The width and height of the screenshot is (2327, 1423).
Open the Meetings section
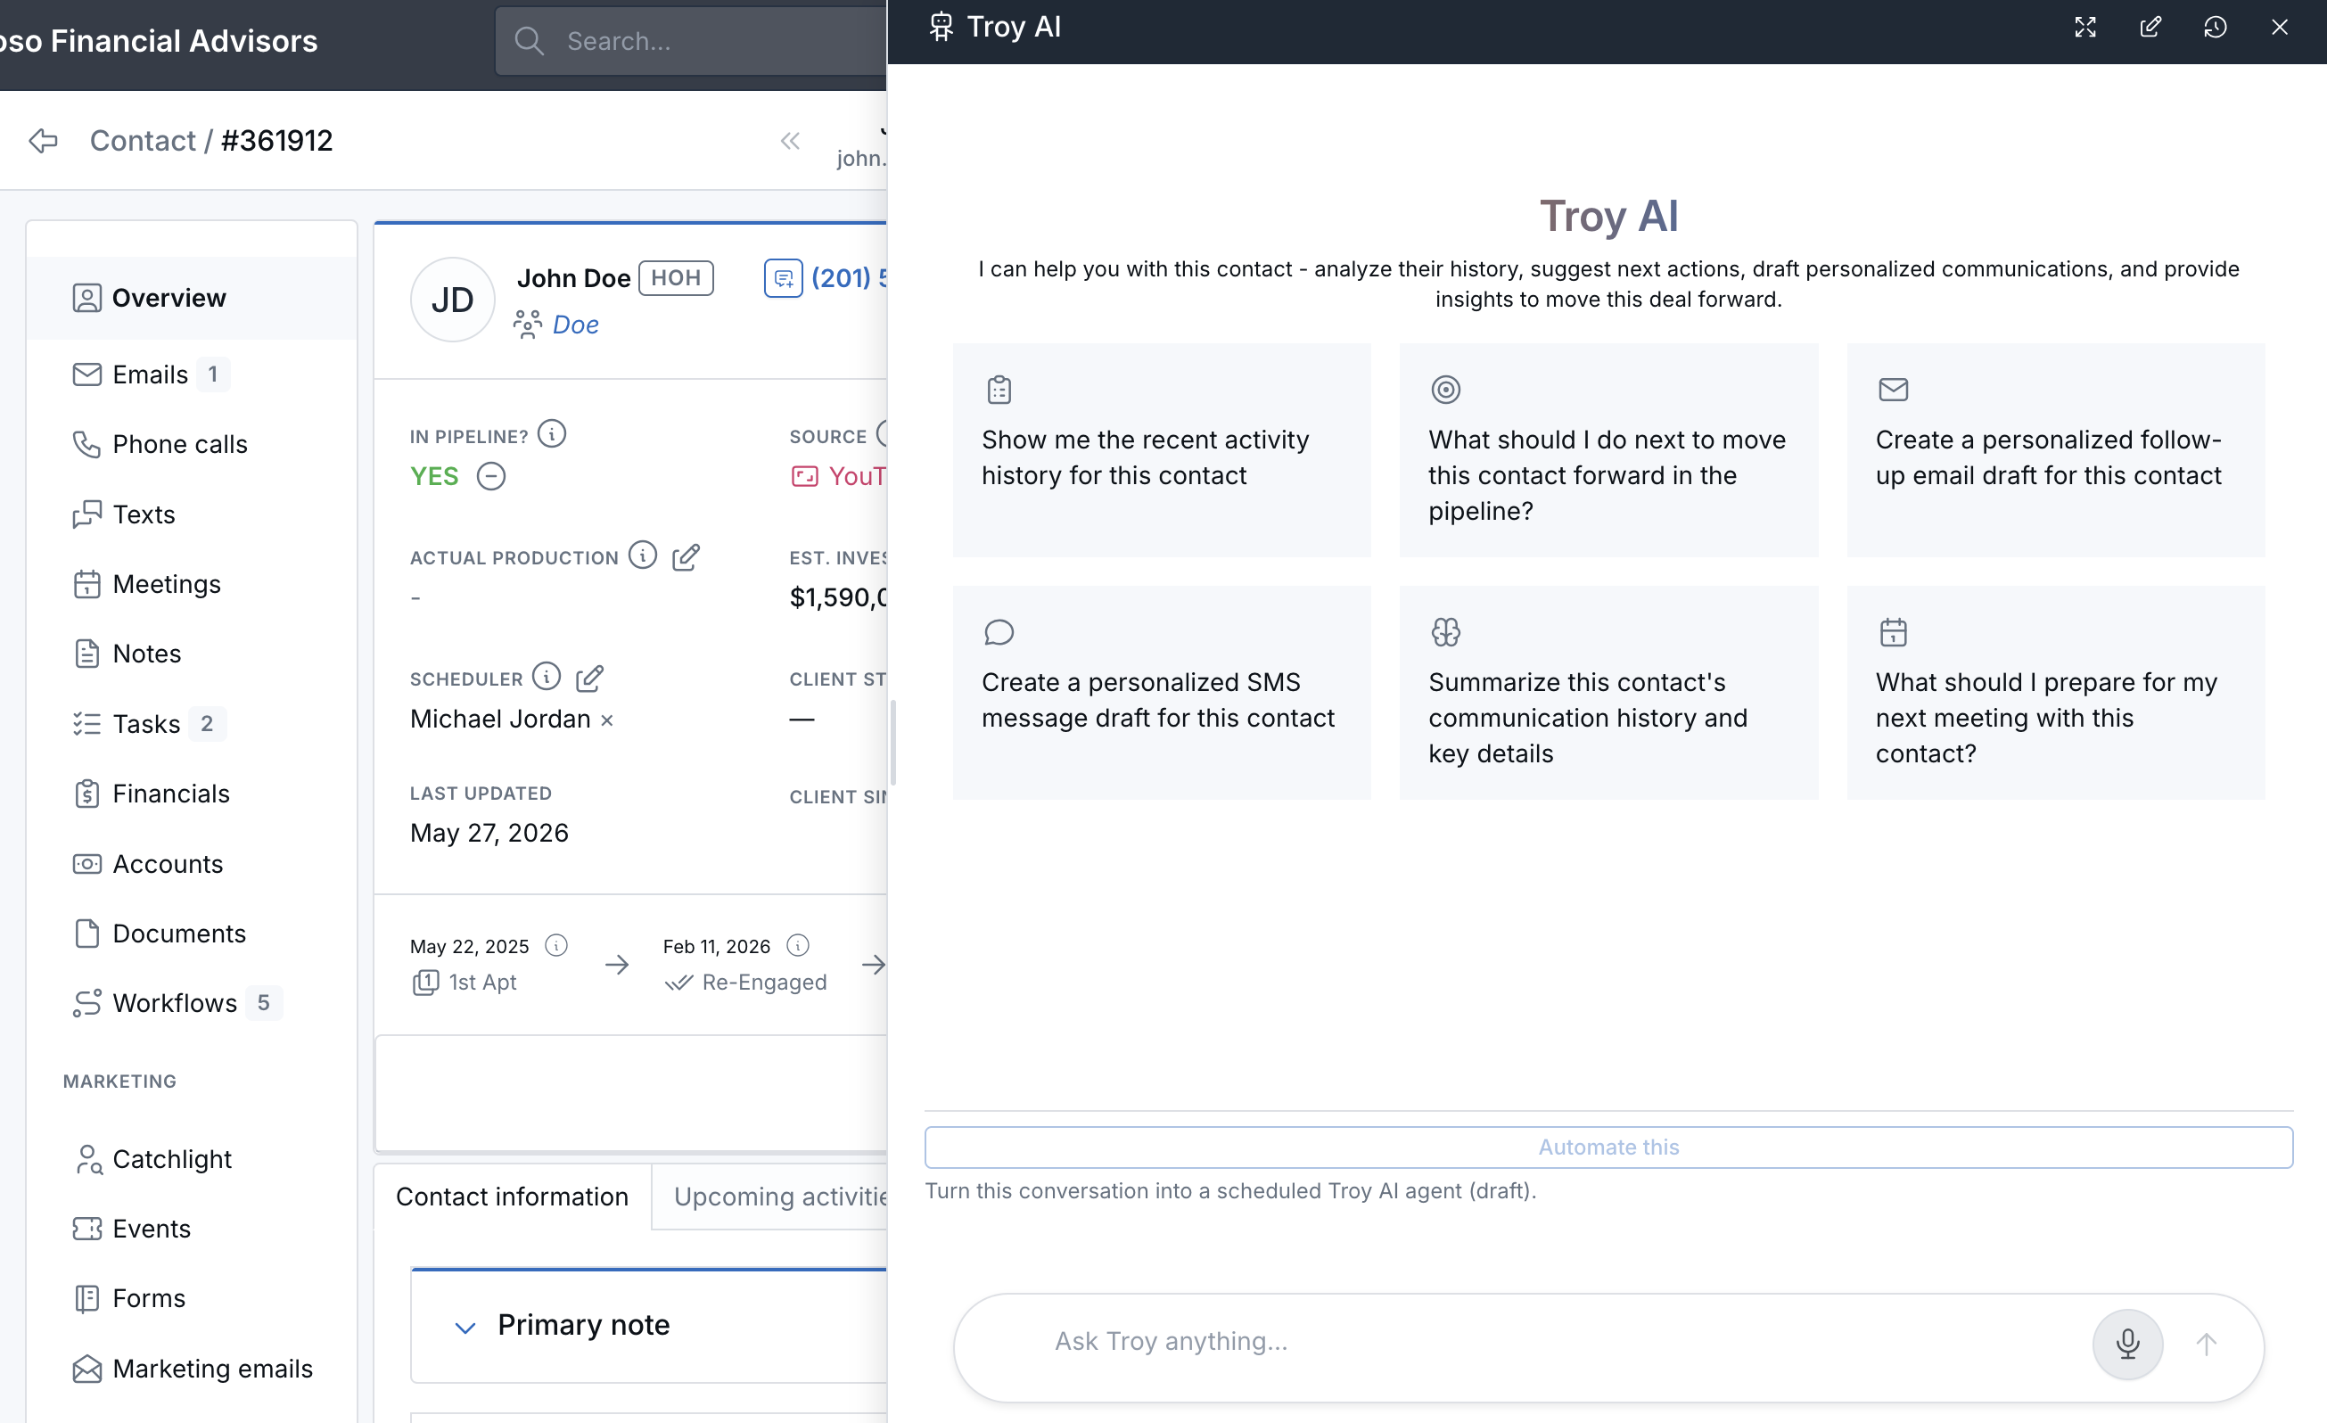(192, 583)
